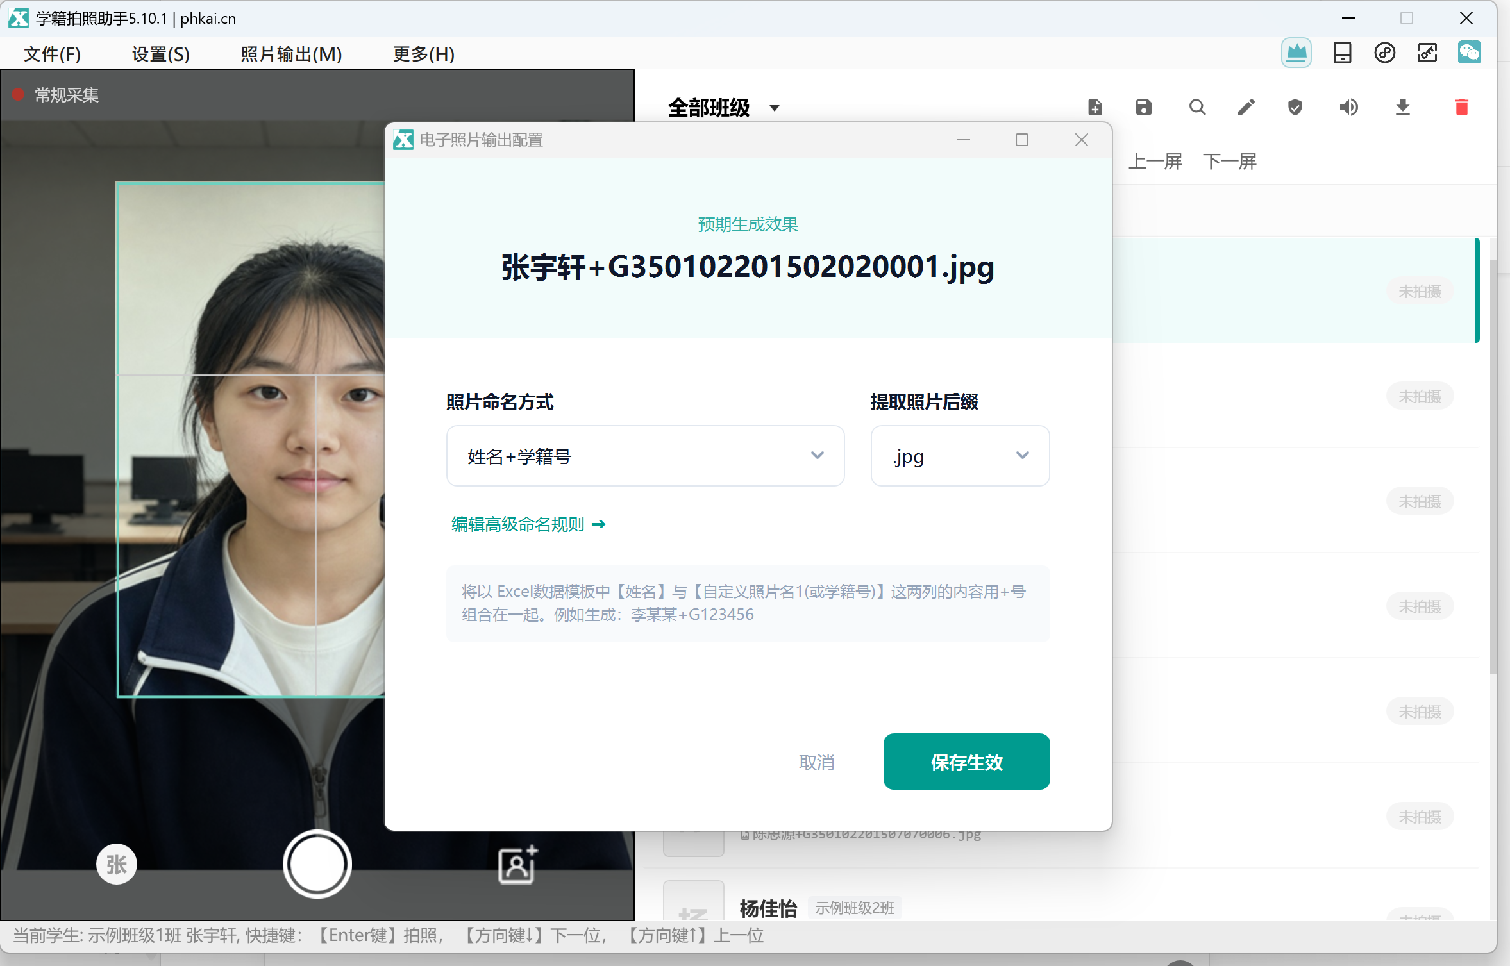Open the WeChat icon in top bar

tap(1469, 53)
